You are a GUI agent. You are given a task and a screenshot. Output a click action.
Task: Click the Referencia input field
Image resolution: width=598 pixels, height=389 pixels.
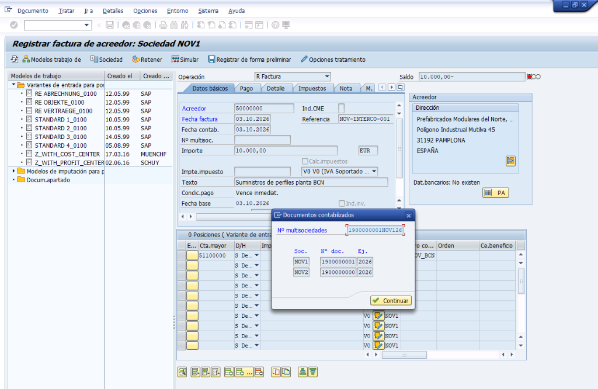(366, 119)
